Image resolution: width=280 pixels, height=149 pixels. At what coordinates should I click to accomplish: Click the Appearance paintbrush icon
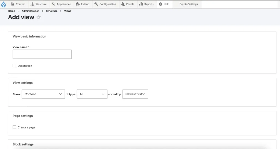(x=53, y=4)
